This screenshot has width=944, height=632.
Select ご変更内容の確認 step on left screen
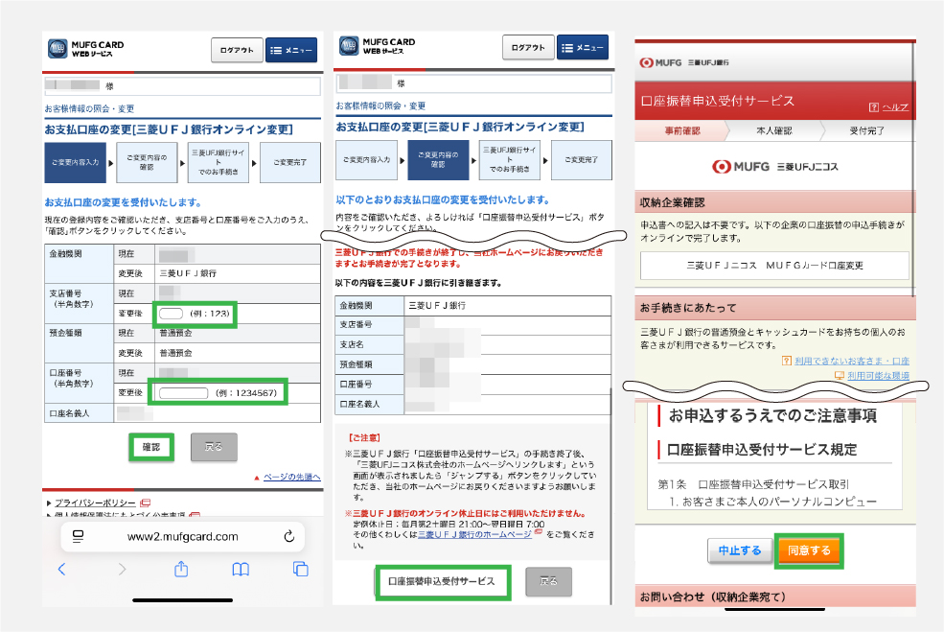(147, 163)
